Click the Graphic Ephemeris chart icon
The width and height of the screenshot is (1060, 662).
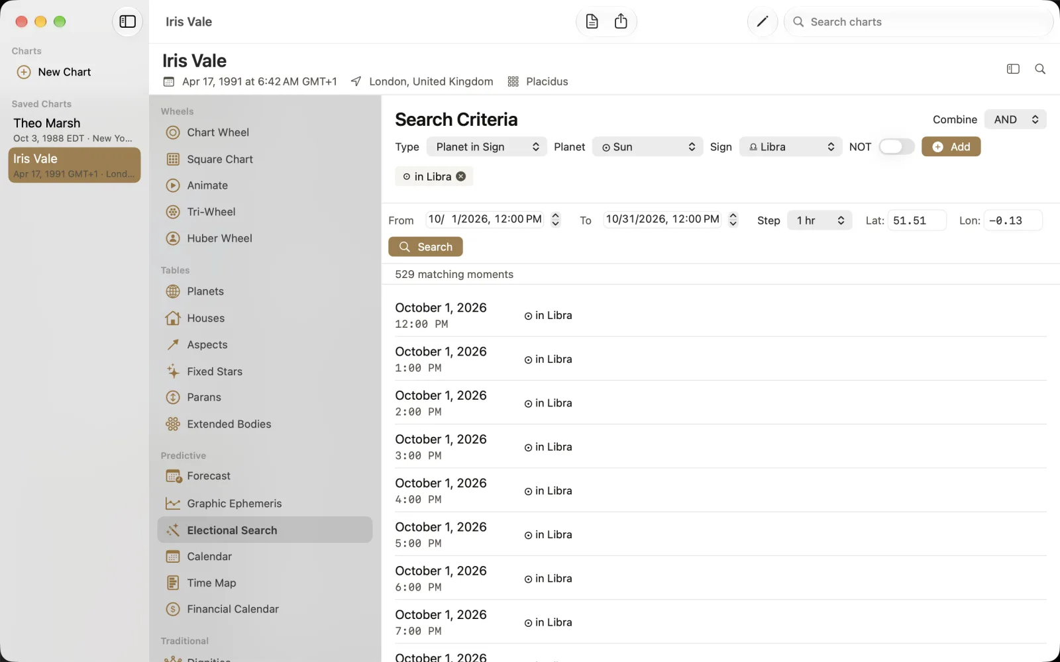(x=173, y=504)
